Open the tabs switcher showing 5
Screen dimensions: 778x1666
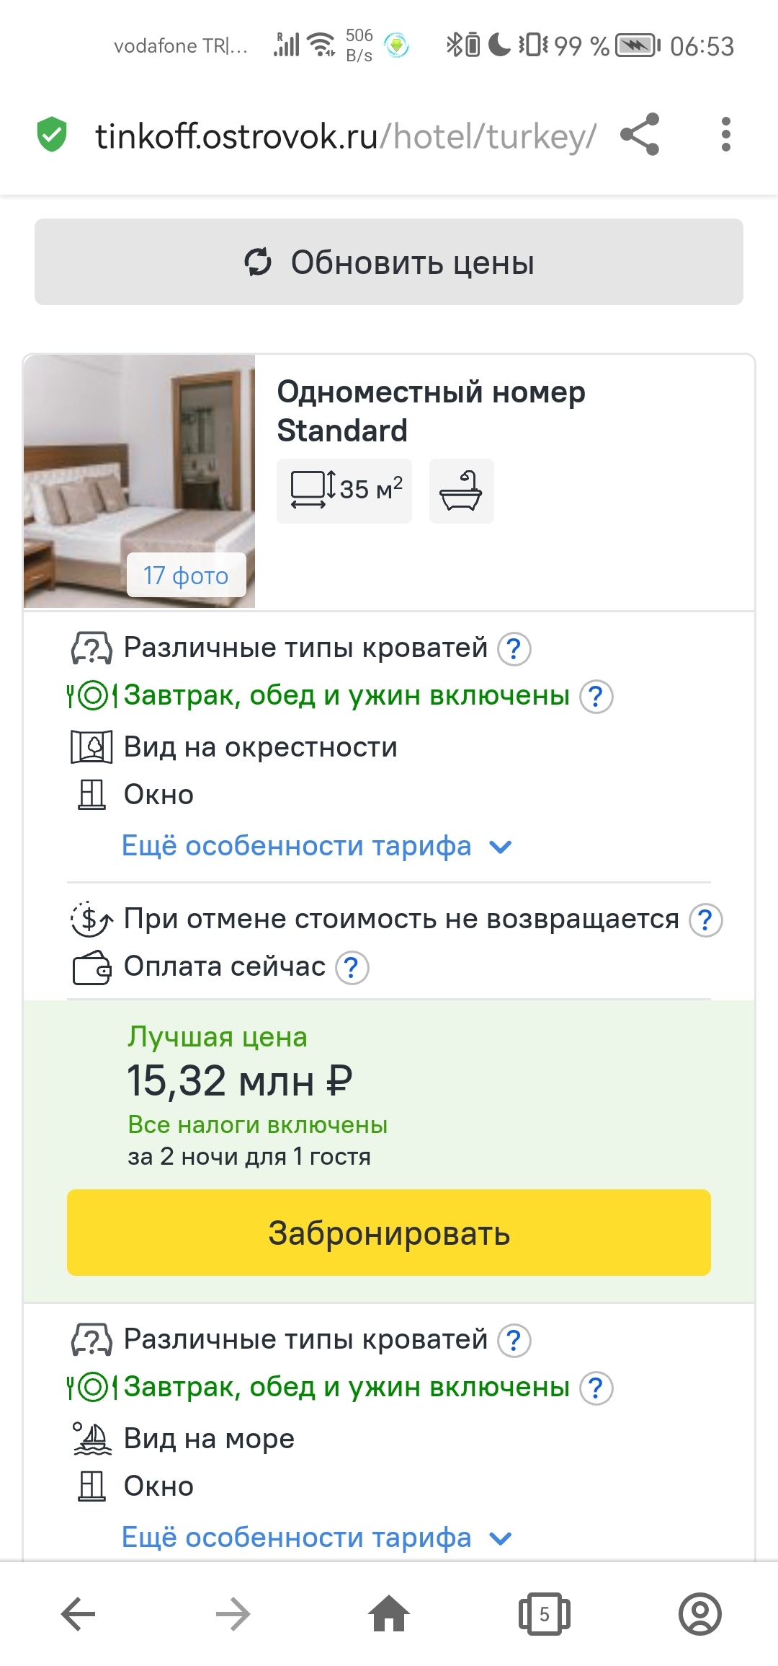(x=544, y=1613)
